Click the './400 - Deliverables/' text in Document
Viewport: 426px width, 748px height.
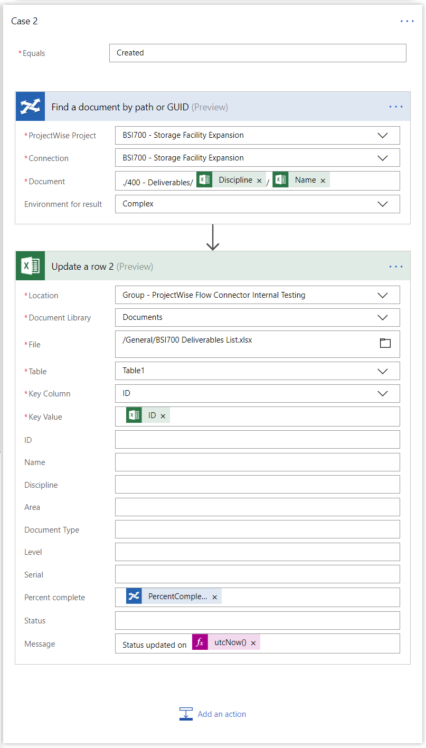click(x=158, y=182)
